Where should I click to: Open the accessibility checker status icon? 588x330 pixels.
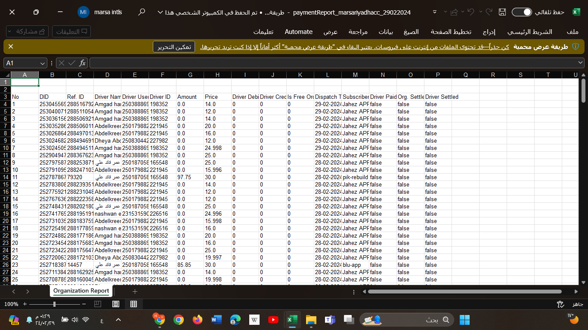click(560, 304)
